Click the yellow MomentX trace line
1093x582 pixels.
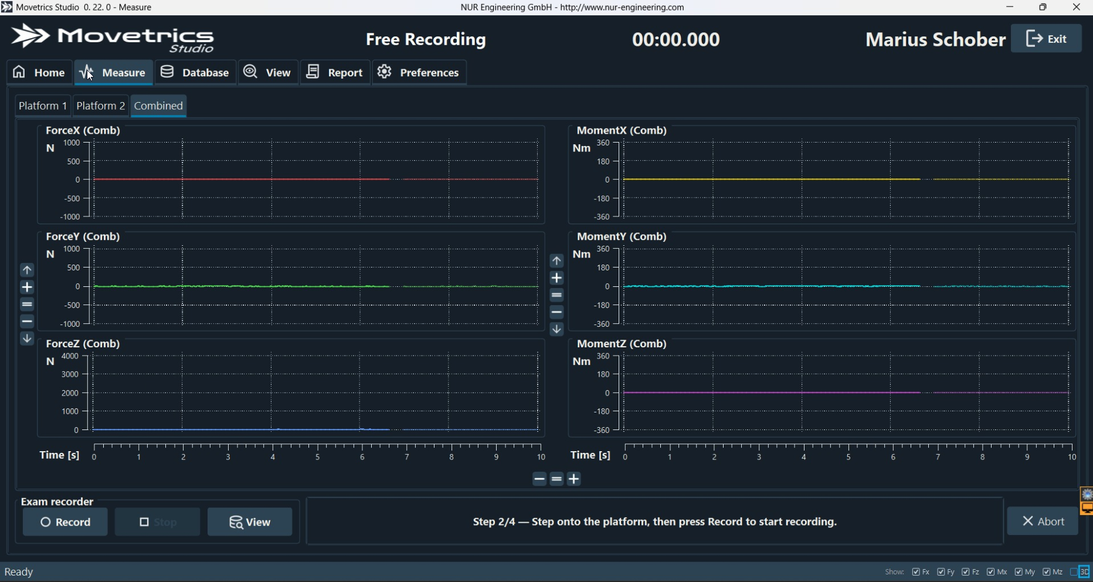pos(772,180)
